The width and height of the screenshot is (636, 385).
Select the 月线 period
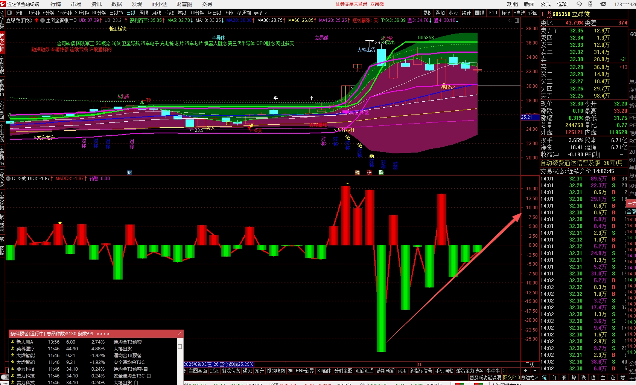pyautogui.click(x=157, y=13)
